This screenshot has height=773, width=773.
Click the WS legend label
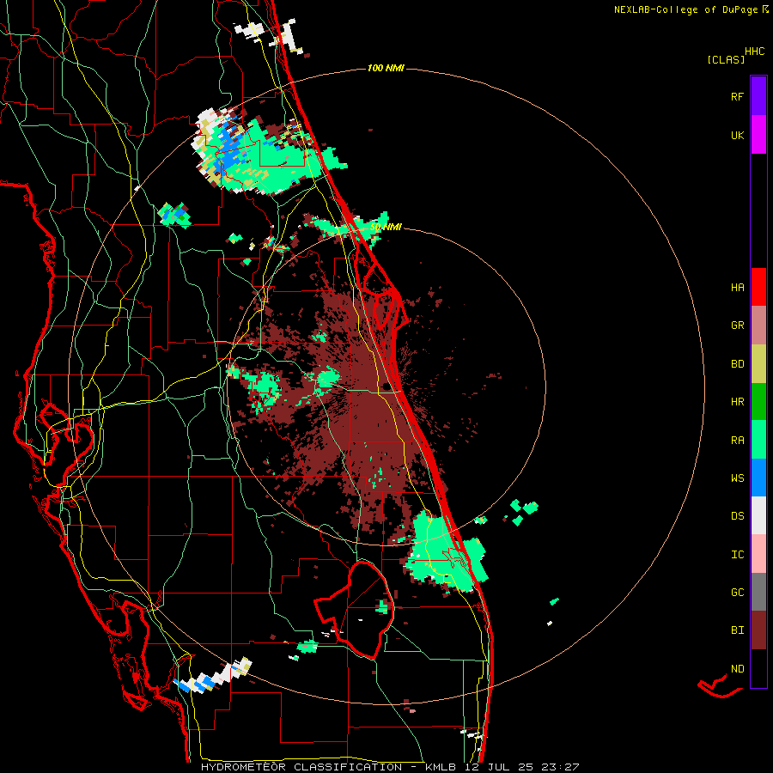tap(737, 478)
